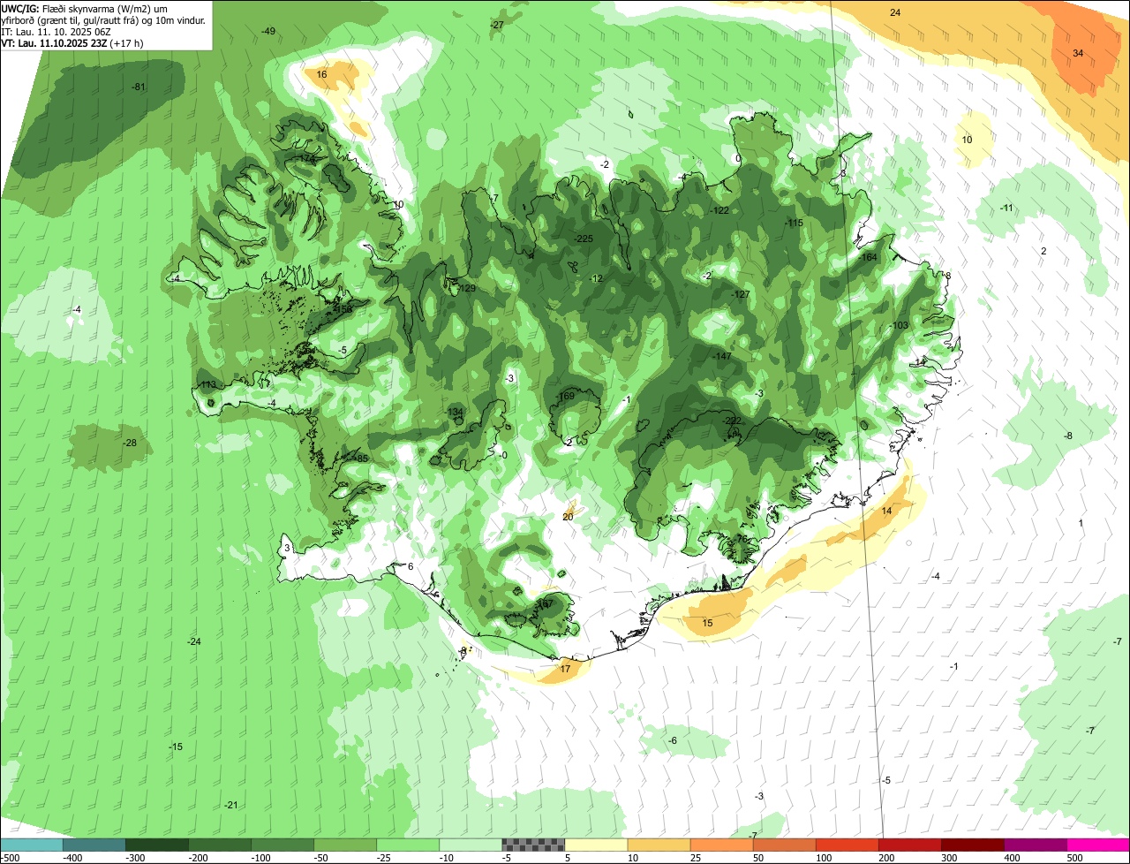Click the '-500' legend label
The image size is (1130, 864).
[x=10, y=858]
